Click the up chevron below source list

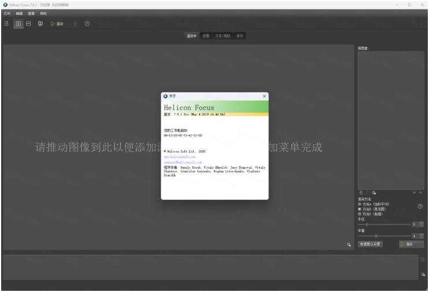[421, 193]
